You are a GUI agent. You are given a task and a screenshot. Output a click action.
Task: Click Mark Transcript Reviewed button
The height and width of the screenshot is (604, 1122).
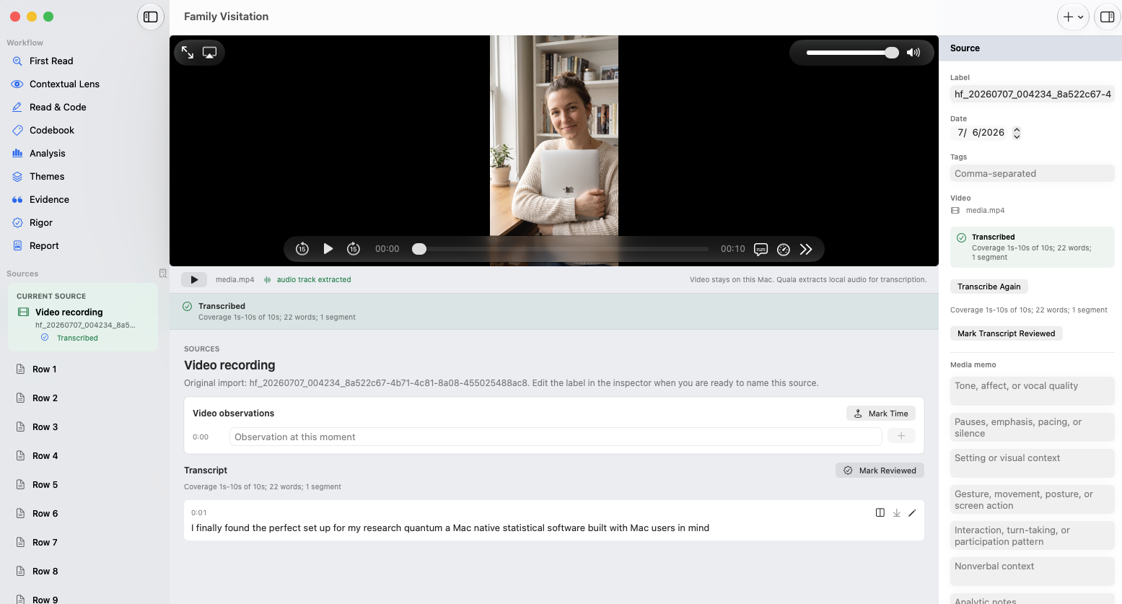coord(1007,333)
